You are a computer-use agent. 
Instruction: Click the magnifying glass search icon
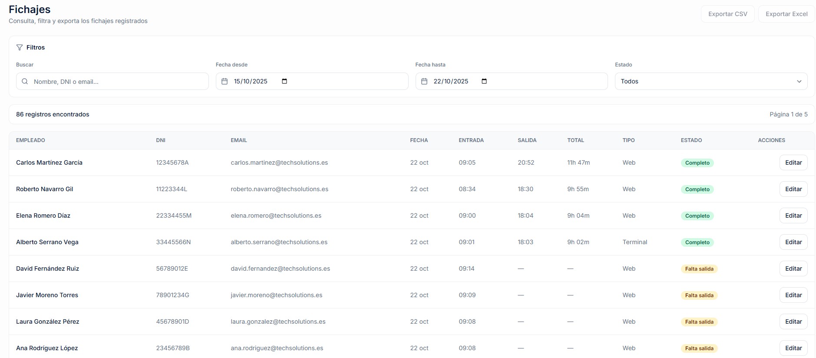click(25, 81)
